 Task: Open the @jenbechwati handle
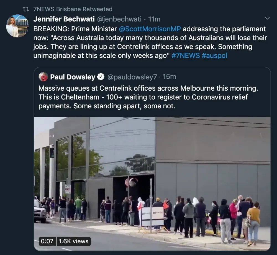(x=119, y=19)
